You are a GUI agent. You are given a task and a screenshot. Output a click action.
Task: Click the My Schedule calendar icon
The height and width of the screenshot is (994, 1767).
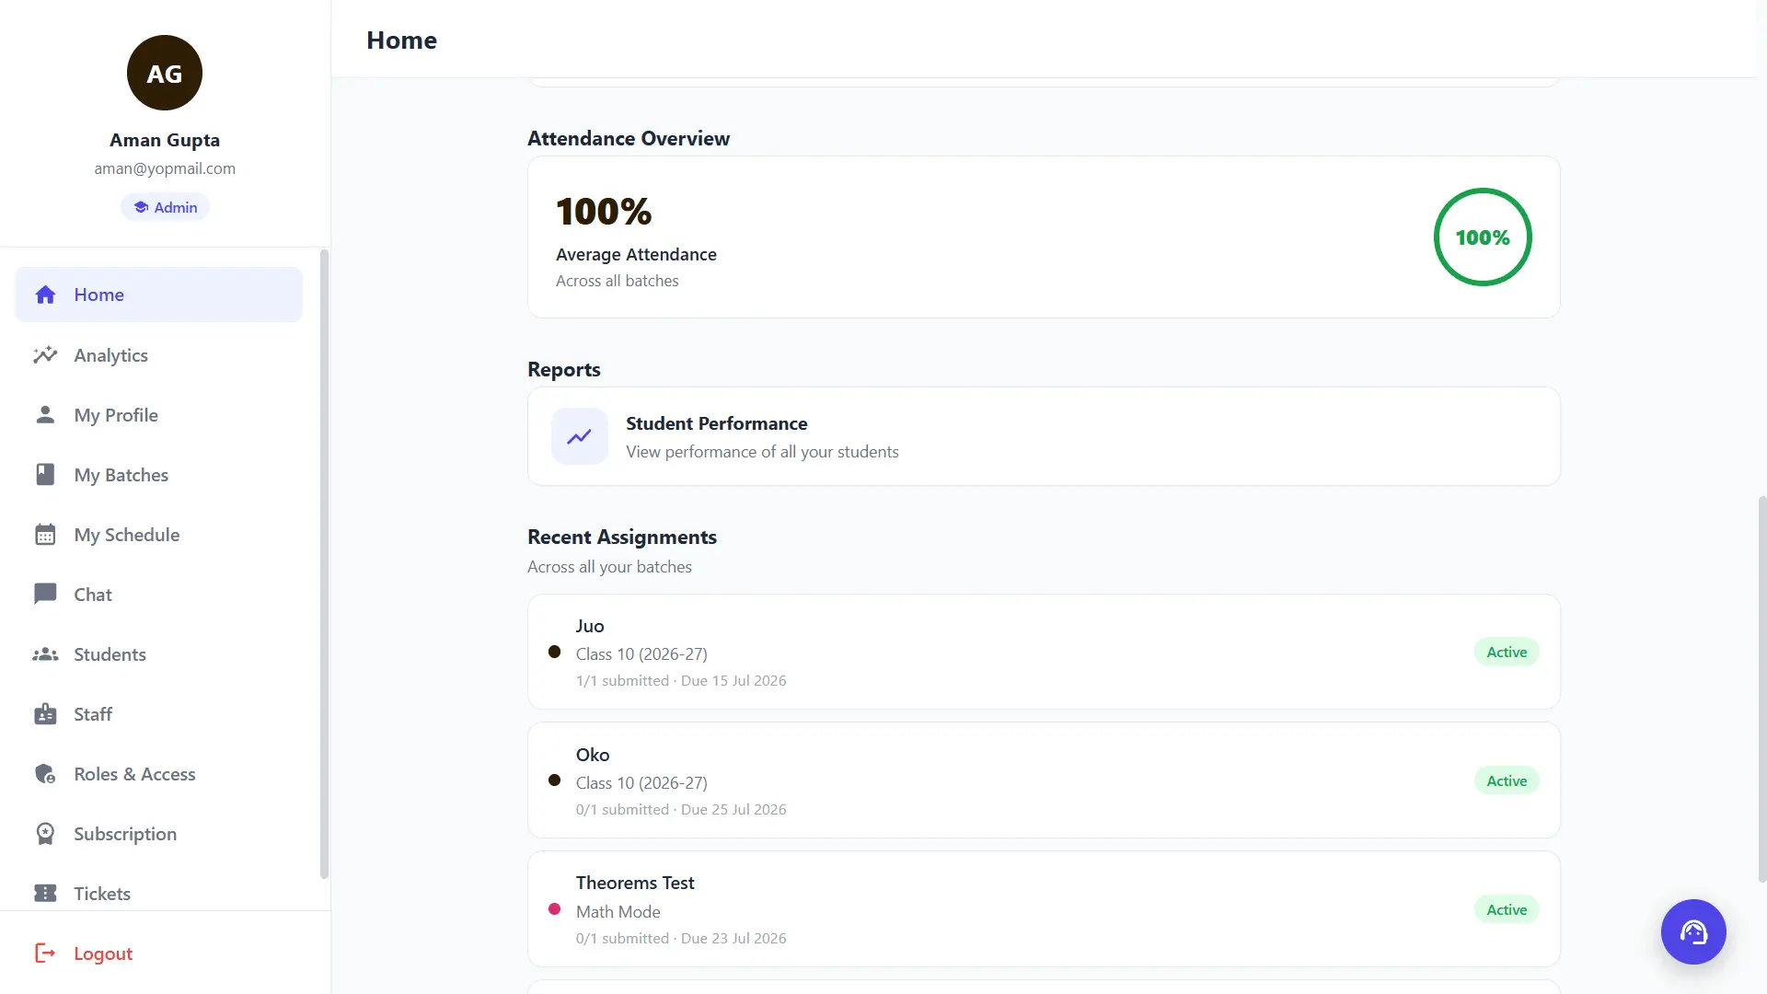[x=45, y=535]
